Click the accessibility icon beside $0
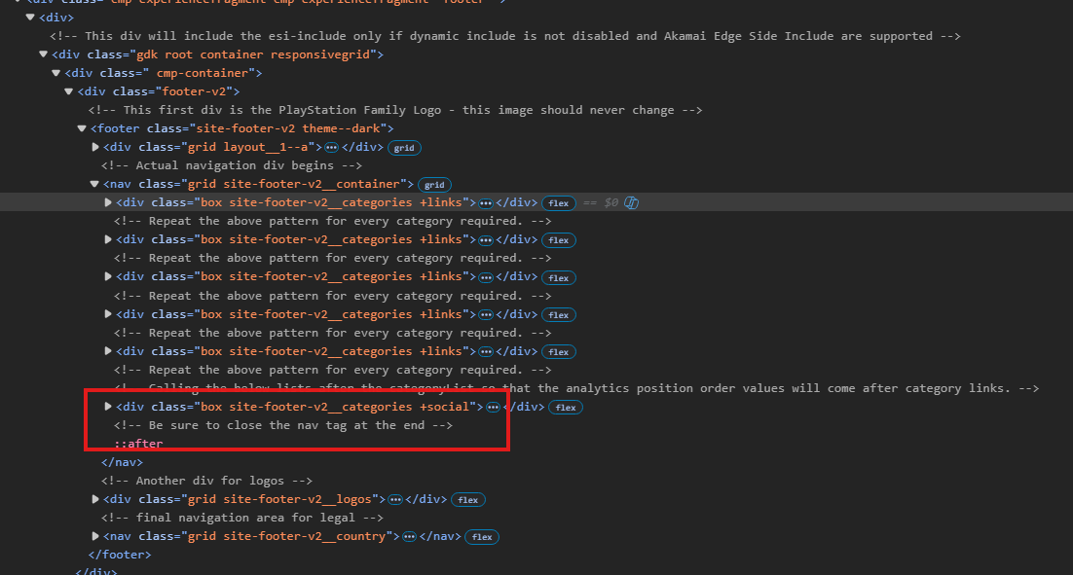 [631, 202]
